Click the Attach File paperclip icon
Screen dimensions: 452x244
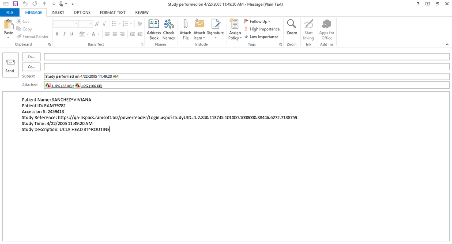pyautogui.click(x=185, y=25)
